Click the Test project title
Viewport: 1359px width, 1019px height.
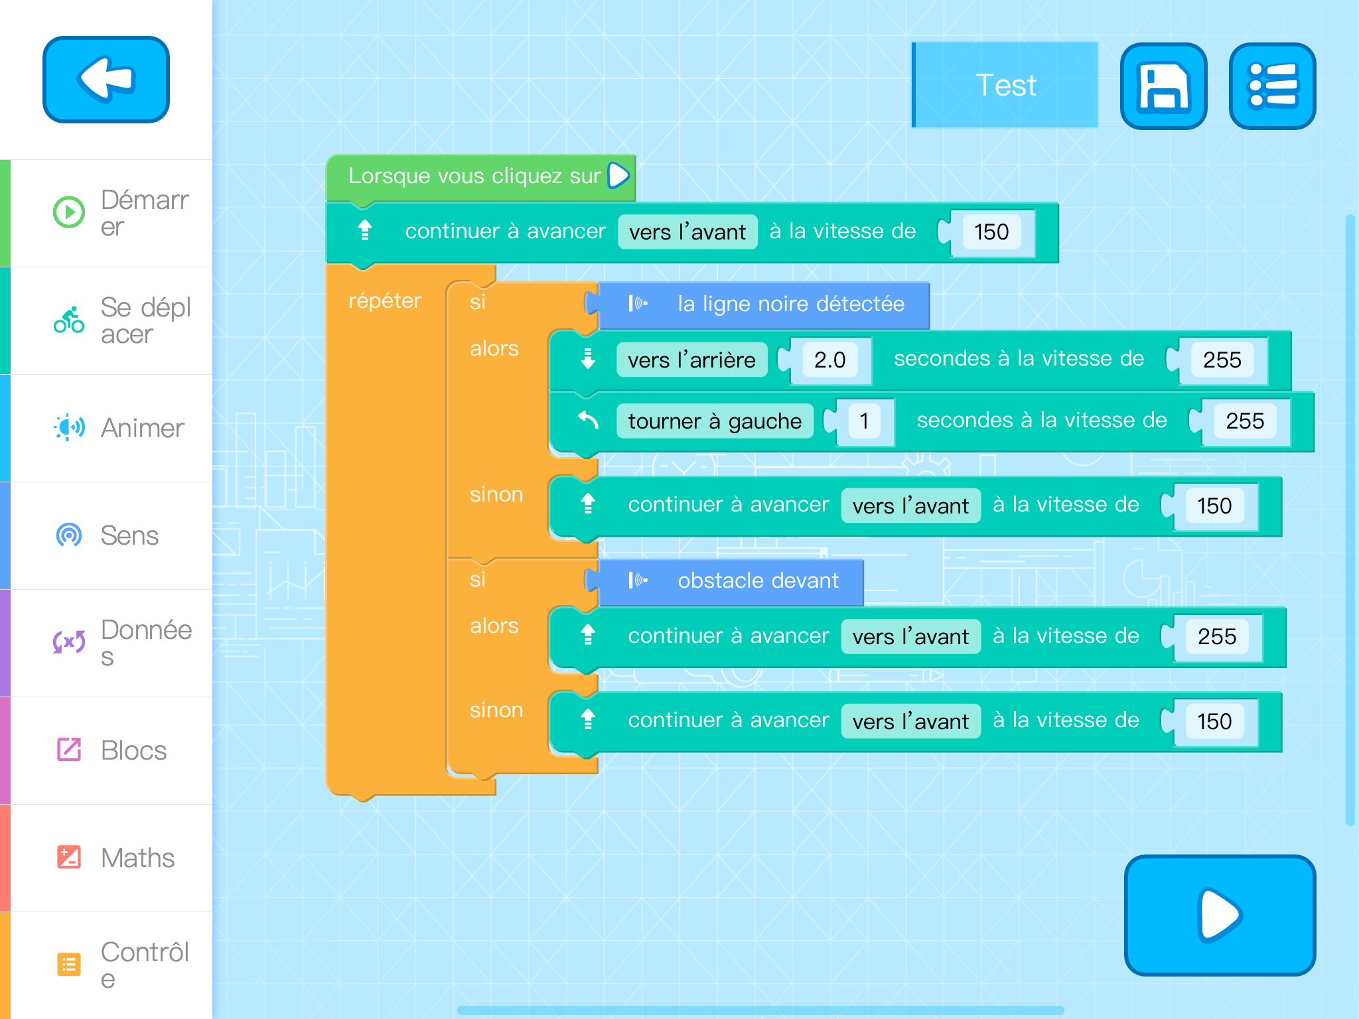click(1005, 85)
